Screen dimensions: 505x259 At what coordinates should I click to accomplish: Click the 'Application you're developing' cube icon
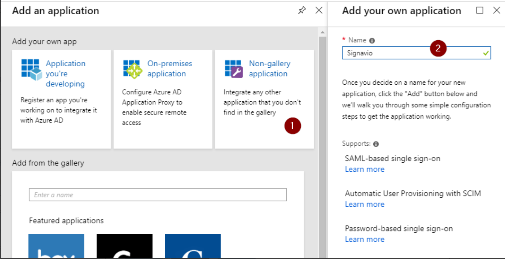(32, 70)
